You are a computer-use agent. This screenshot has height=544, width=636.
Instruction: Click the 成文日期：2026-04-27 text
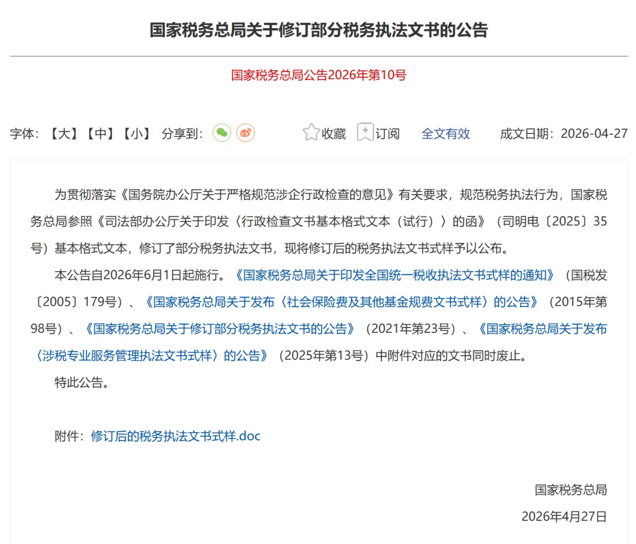click(564, 134)
